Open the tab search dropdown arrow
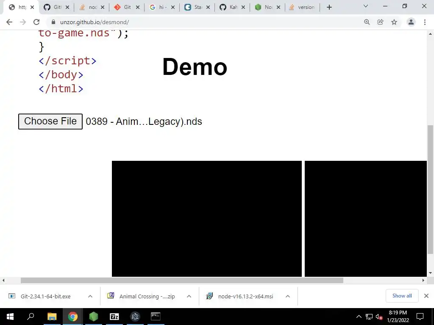 click(366, 6)
